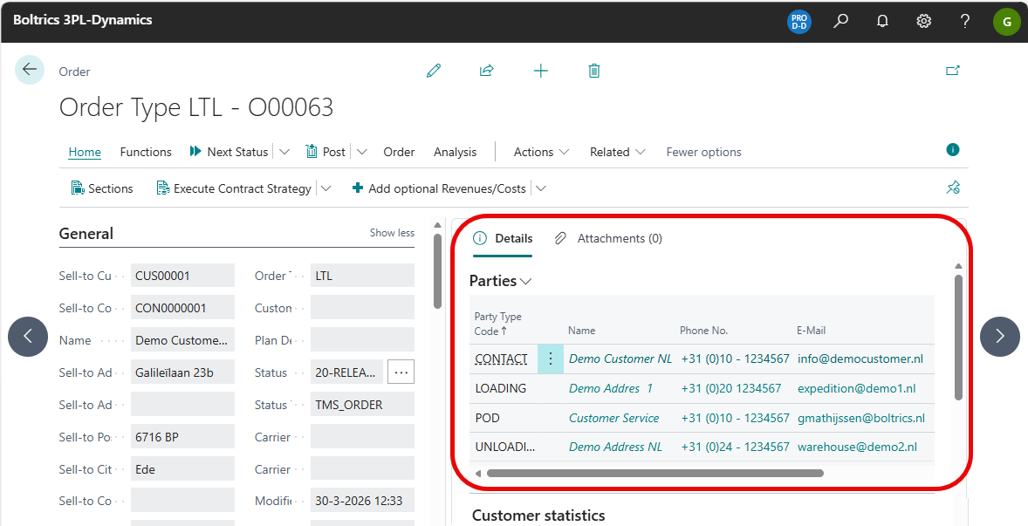The image size is (1028, 526).
Task: Open the settings gear icon
Action: point(924,21)
